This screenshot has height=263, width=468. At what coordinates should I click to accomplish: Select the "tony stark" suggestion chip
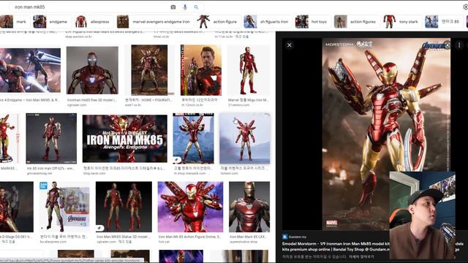point(402,21)
